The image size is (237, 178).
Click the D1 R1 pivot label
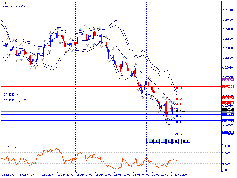[x=179, y=104]
